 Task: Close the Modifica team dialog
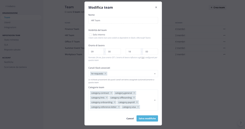(156, 7)
